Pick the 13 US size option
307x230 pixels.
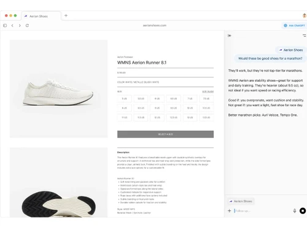pos(190,118)
